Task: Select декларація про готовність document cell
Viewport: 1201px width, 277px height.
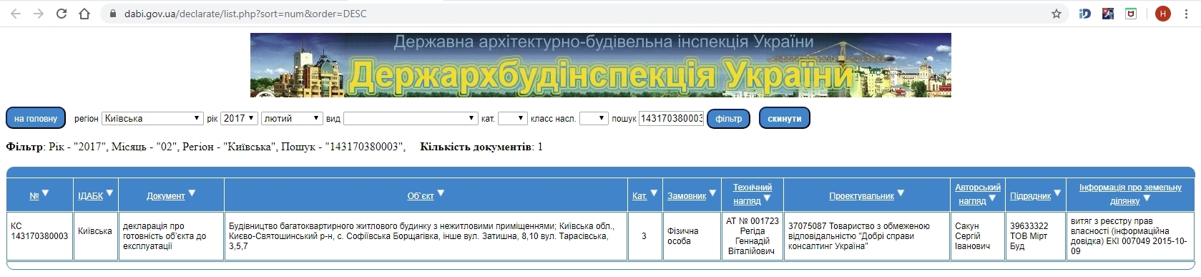Action: tap(170, 236)
